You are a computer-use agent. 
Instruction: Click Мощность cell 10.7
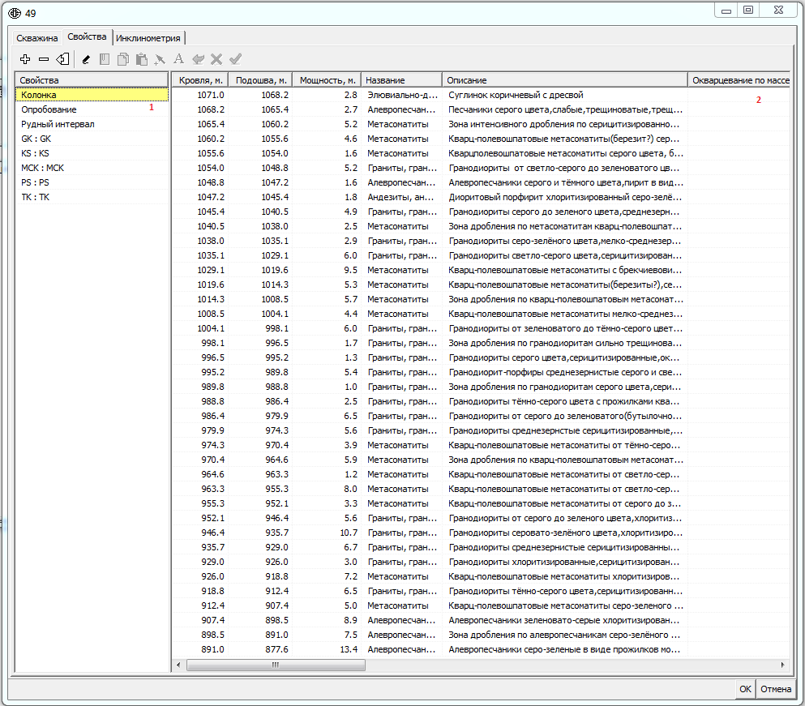click(x=327, y=533)
